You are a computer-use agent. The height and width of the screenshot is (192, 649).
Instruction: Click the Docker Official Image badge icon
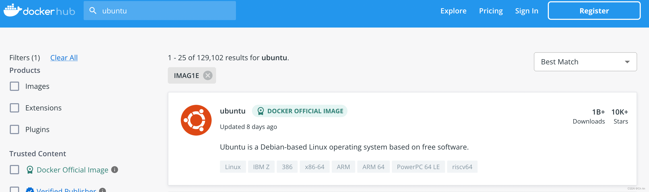(x=261, y=111)
